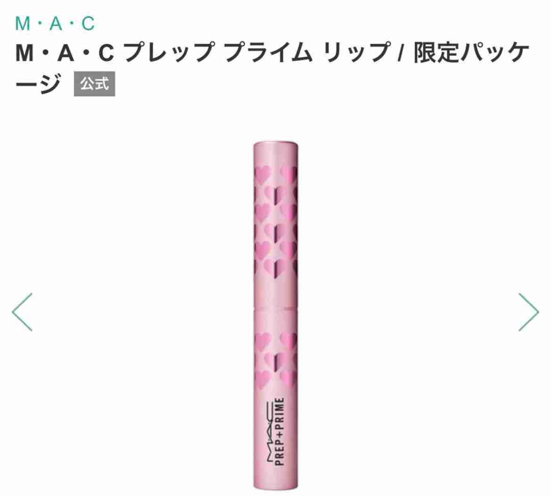Click the rounded top end of the tube
Screen dimensions: 551x496
click(275, 144)
